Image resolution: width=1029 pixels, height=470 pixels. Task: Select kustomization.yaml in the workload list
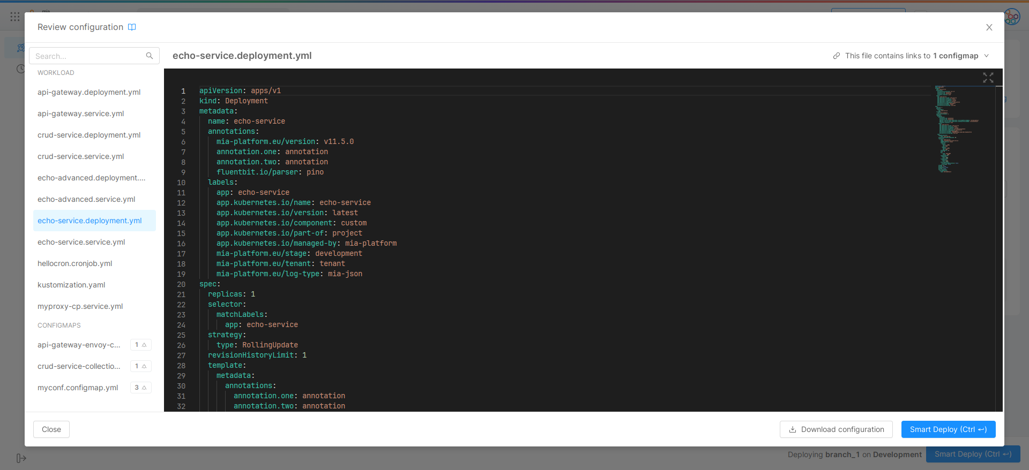tap(71, 285)
